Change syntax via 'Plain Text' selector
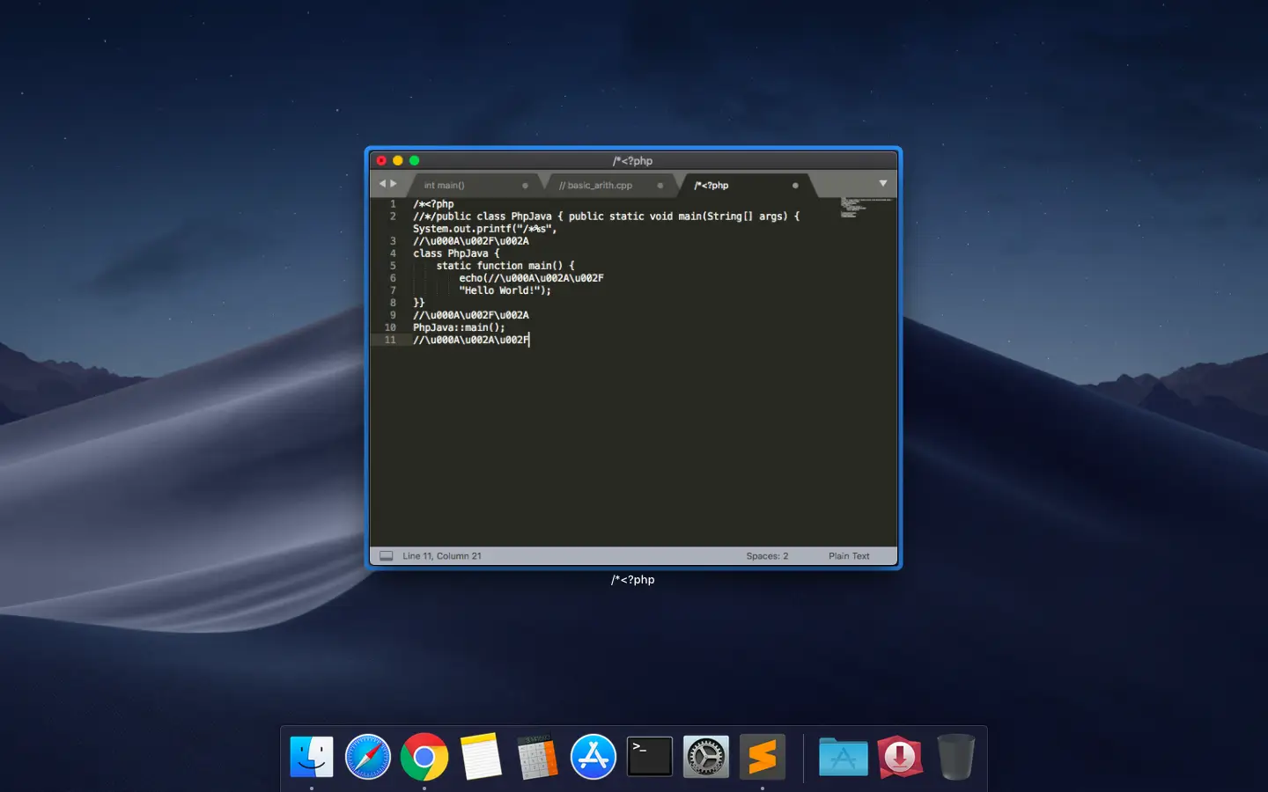Viewport: 1268px width, 792px height. point(848,556)
